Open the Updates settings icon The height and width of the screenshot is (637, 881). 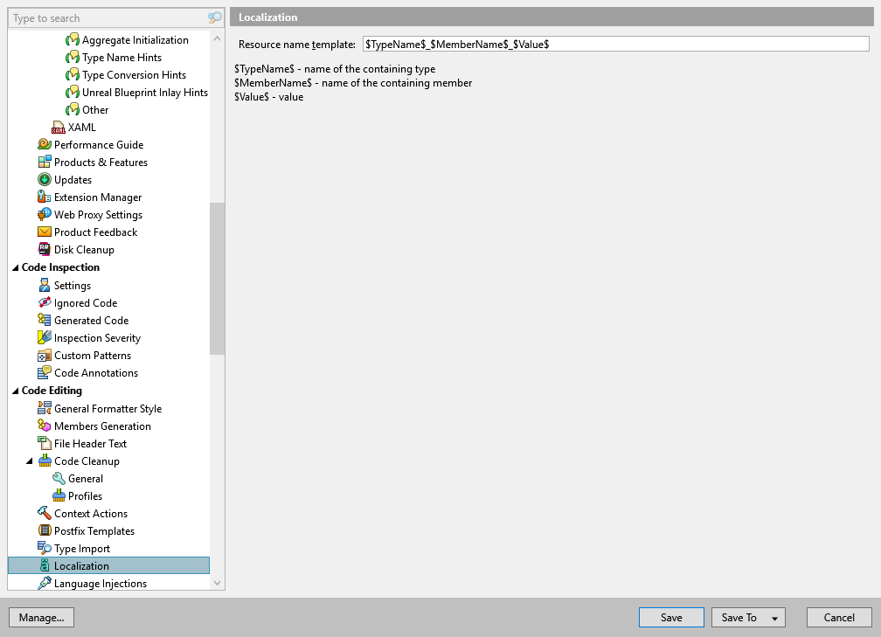[45, 179]
